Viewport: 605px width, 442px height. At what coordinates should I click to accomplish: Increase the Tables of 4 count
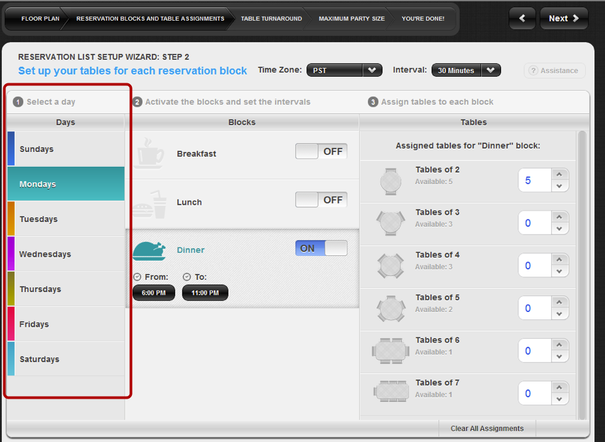559,259
